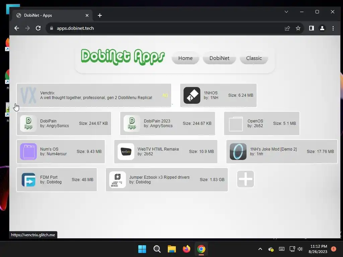Click the Venctrix VX logo
This screenshot has width=343, height=257.
[28, 95]
